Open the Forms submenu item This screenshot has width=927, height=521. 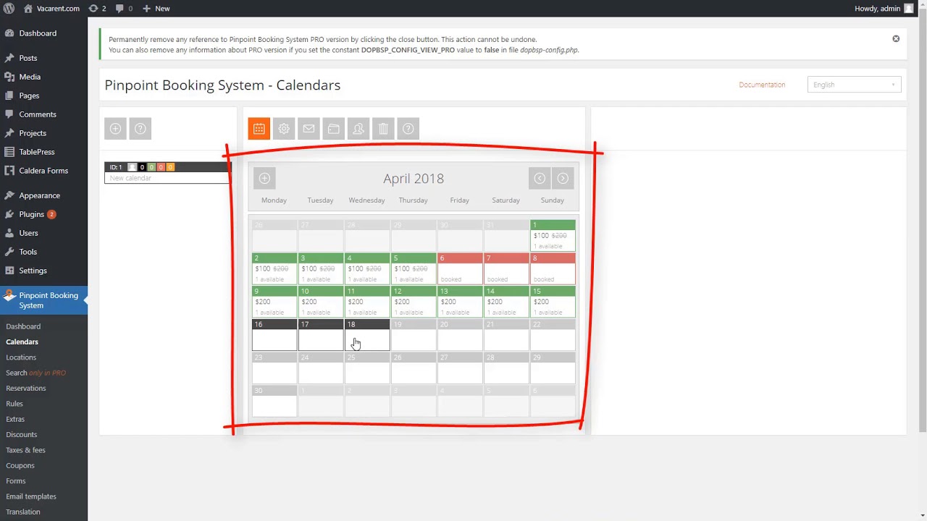tap(16, 481)
